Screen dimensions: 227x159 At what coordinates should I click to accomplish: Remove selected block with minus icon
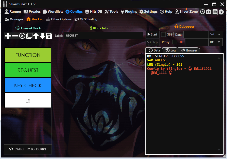tap(15, 36)
